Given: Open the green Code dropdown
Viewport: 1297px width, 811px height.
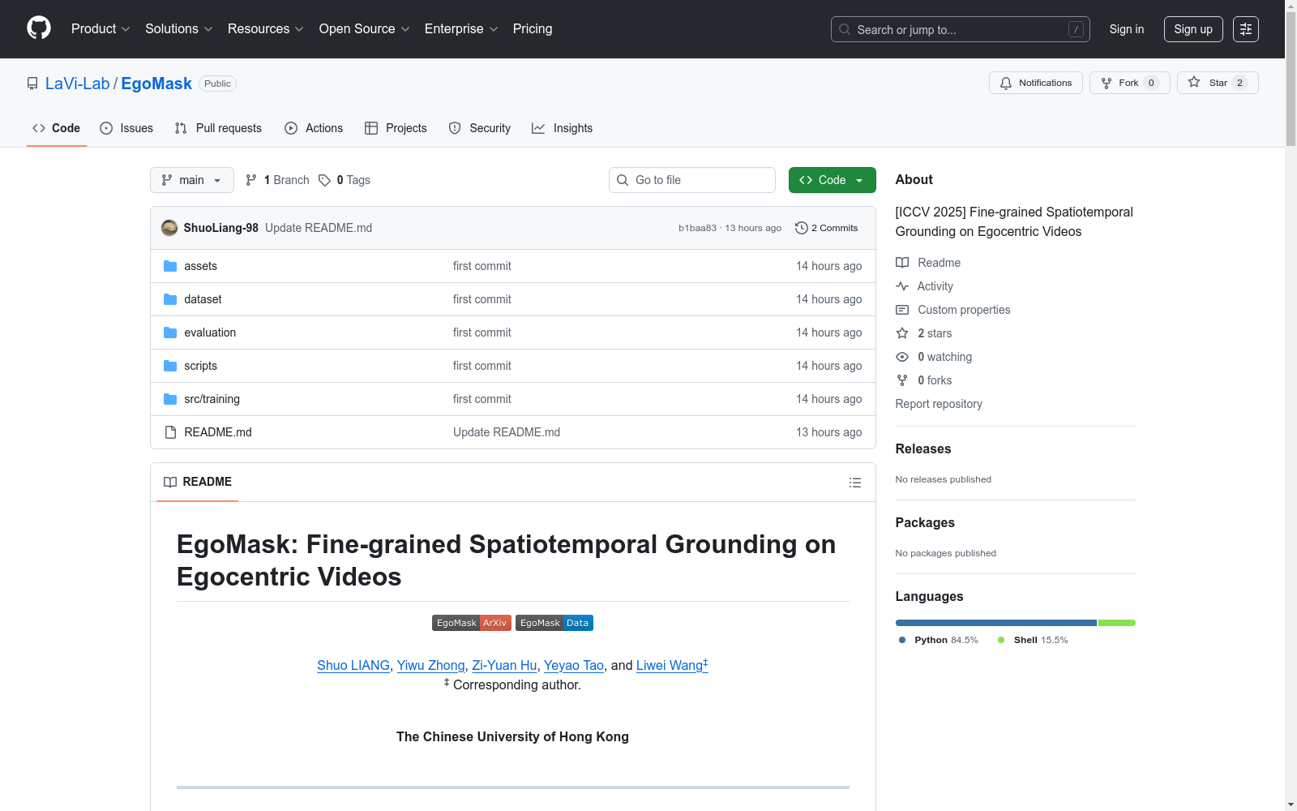Looking at the screenshot, I should click(832, 180).
